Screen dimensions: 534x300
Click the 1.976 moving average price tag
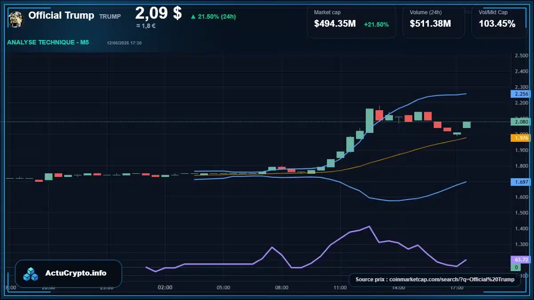coord(521,138)
